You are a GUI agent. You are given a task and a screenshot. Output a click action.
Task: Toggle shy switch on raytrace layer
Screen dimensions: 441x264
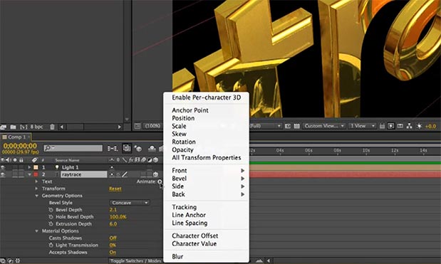pyautogui.click(x=112, y=174)
